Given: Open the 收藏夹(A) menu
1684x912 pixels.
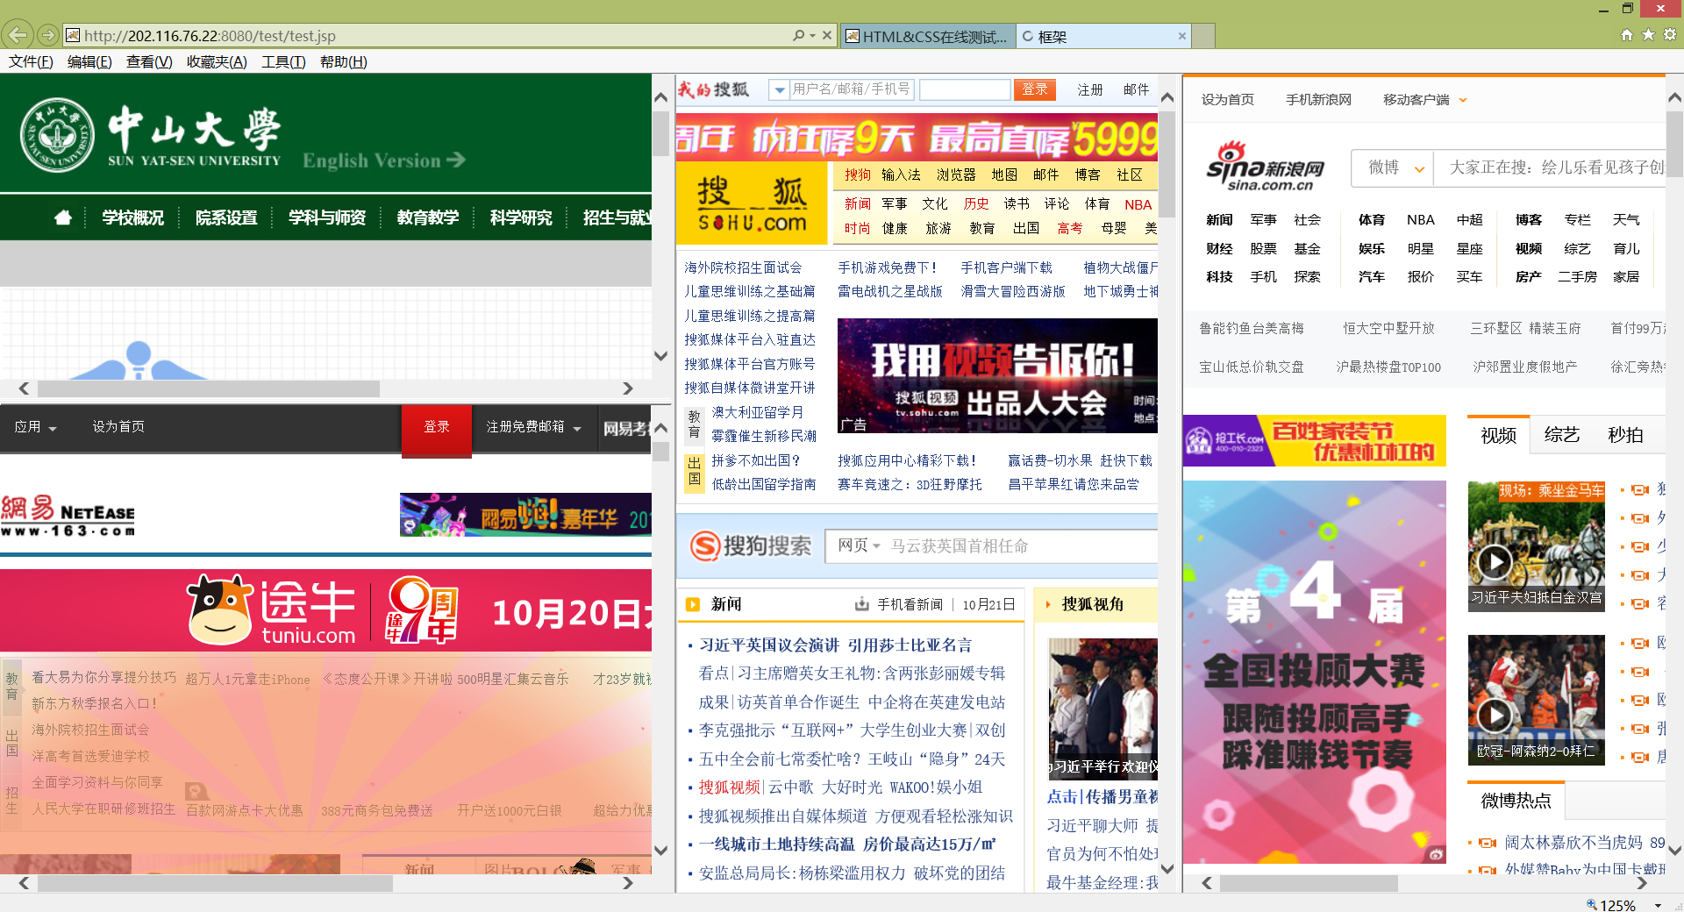Looking at the screenshot, I should click(x=217, y=61).
